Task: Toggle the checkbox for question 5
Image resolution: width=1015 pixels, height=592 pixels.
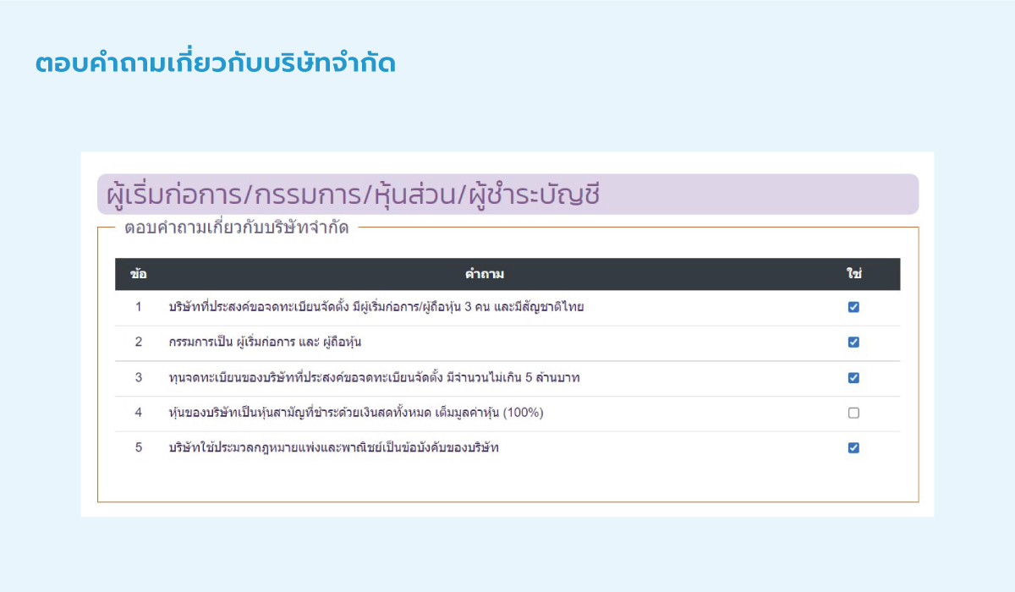Action: point(853,447)
